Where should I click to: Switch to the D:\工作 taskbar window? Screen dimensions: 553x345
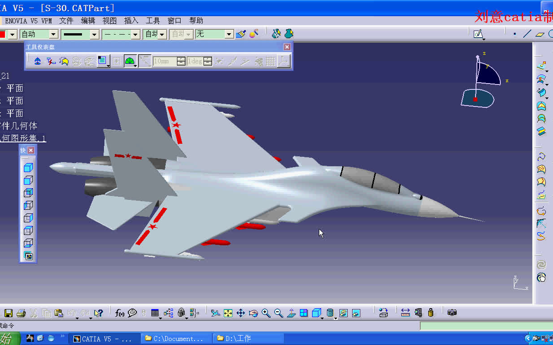pyautogui.click(x=249, y=339)
